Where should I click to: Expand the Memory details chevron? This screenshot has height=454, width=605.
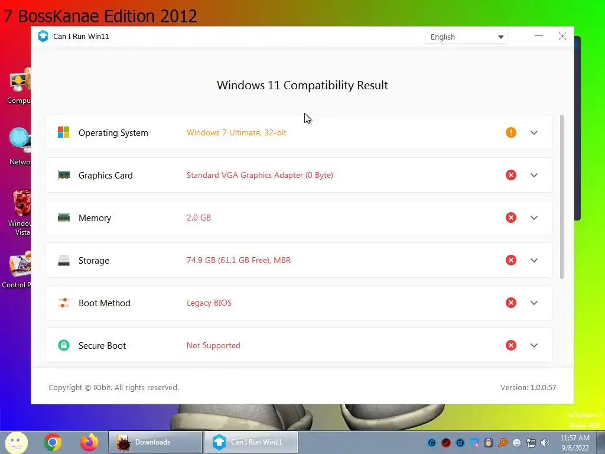click(534, 218)
